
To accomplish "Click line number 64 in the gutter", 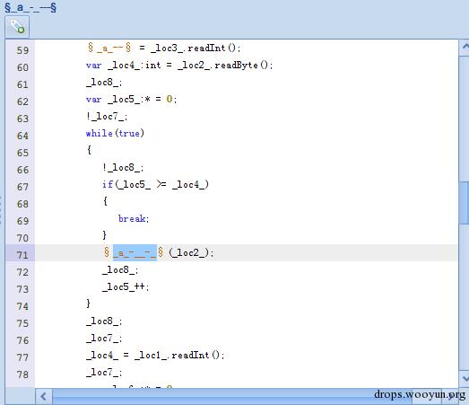I will click(x=22, y=136).
